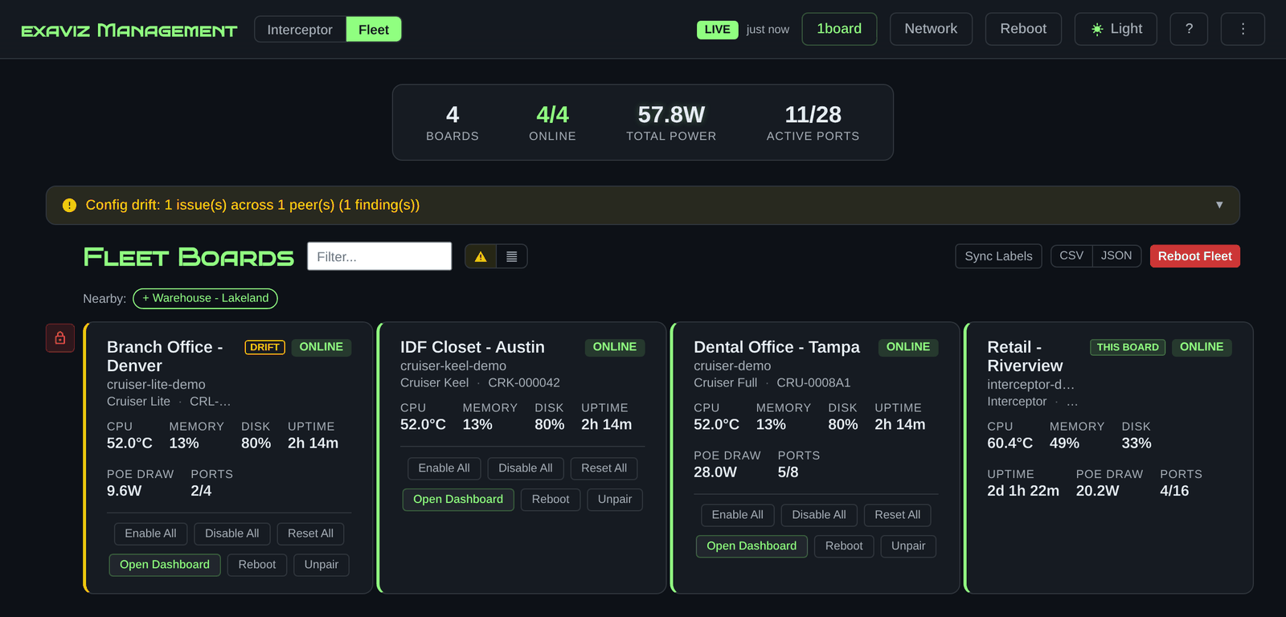Viewport: 1286px width, 617px height.
Task: Enable all ports on IDF Closet Austin
Action: coord(444,468)
